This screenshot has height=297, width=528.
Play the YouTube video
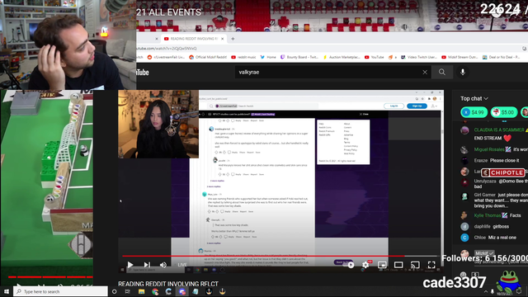pos(130,265)
